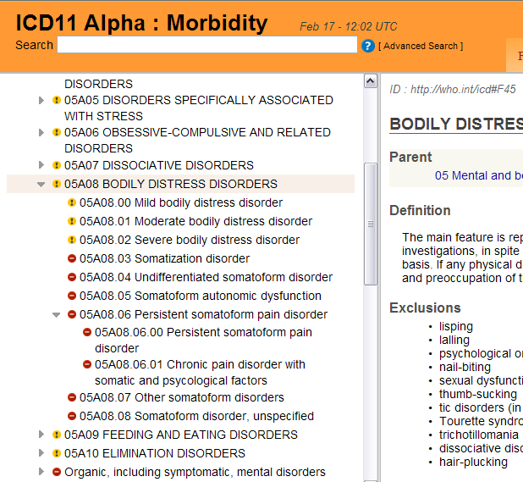Click the nail-biting exclusion item
This screenshot has width=523, height=482.
click(x=465, y=367)
